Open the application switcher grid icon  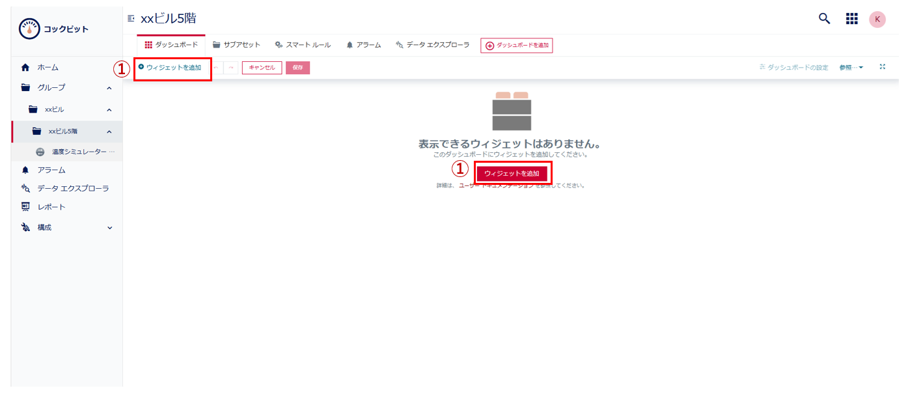[851, 19]
